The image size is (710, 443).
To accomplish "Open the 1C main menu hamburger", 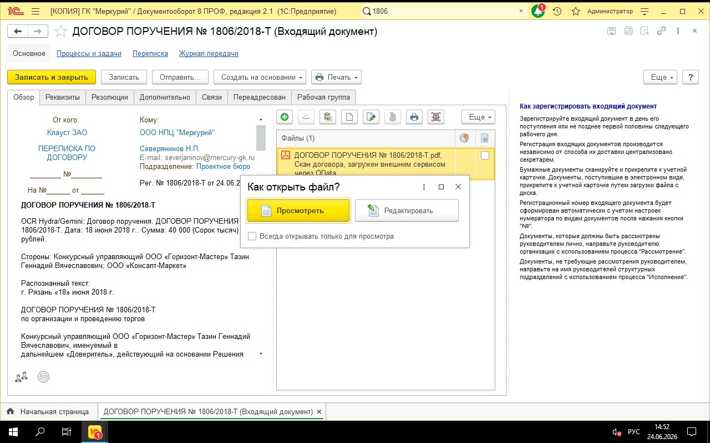I will pos(35,11).
